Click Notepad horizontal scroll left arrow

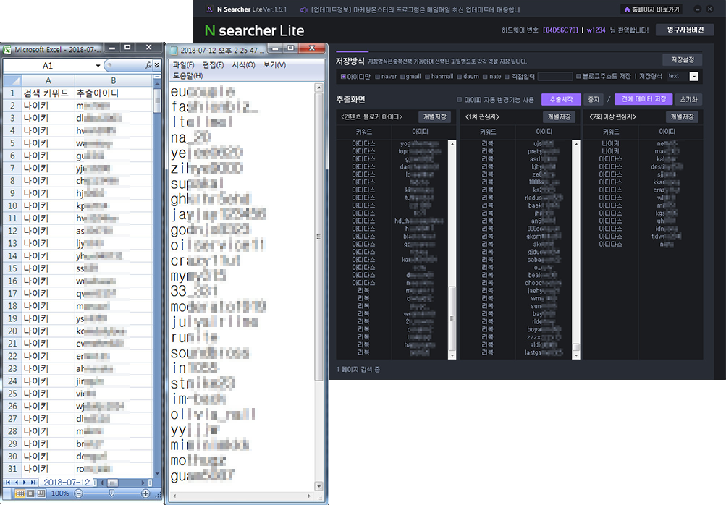coord(174,496)
